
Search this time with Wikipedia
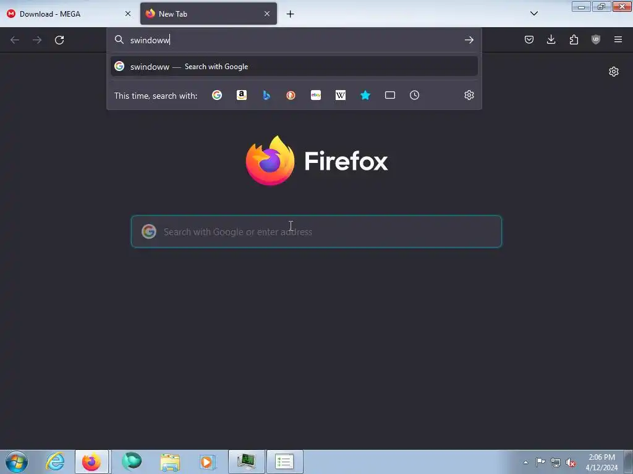point(341,95)
